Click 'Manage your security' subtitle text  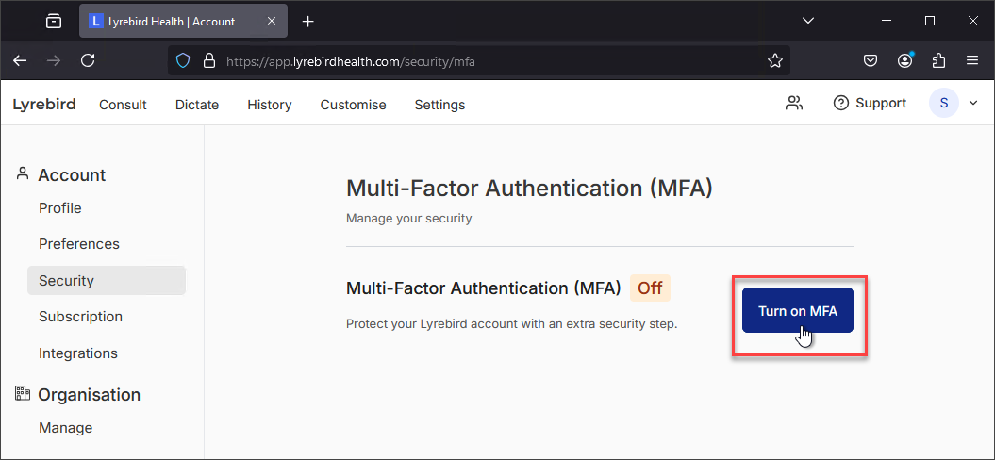[x=409, y=219]
